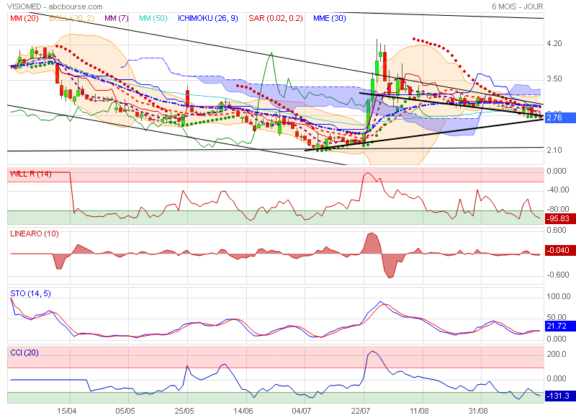
Task: Click the VISIOMED - abcbourse.com title
Action: (x=55, y=6)
